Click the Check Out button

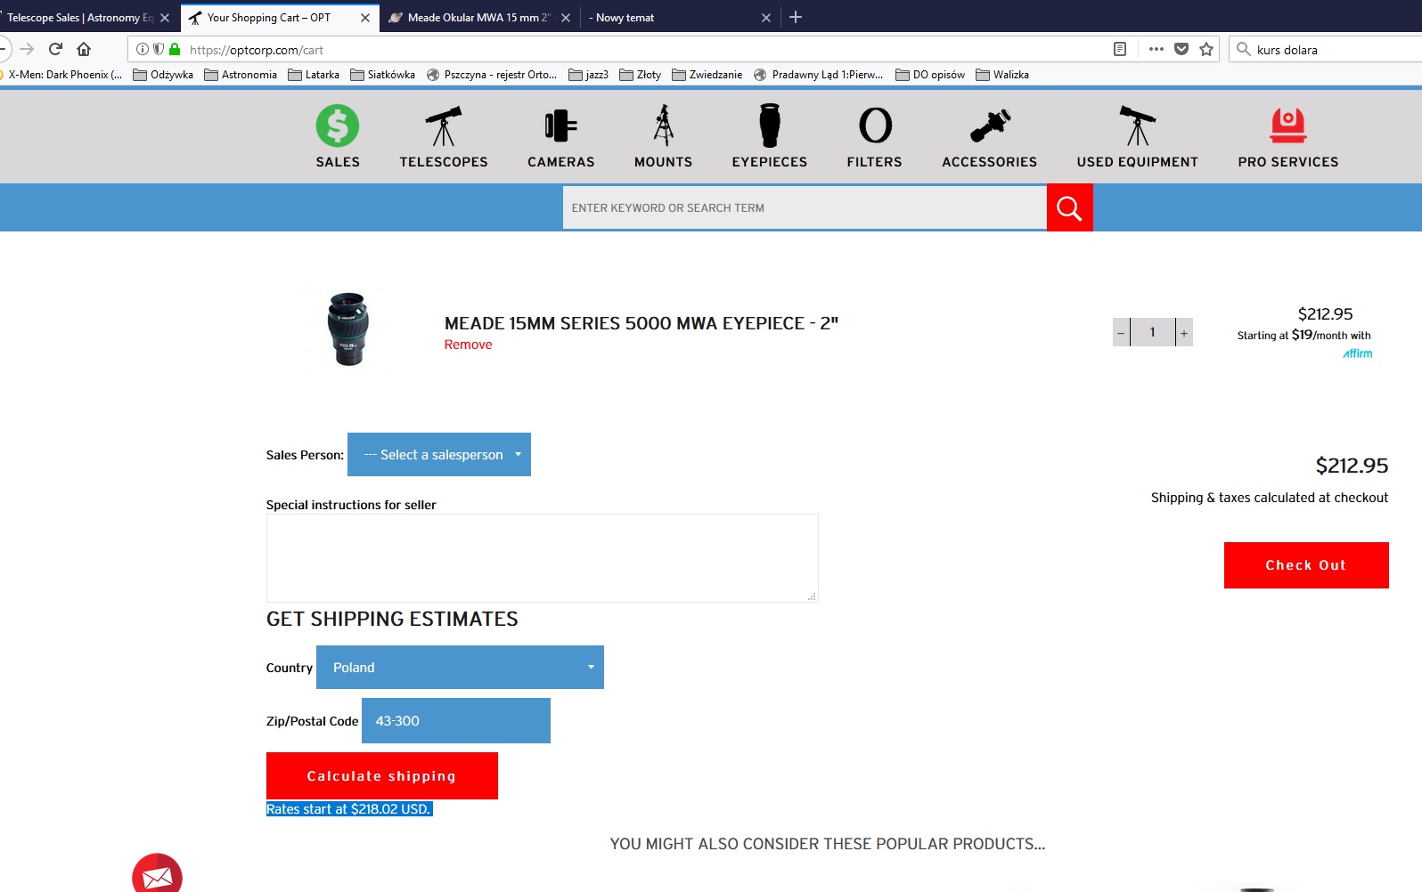pos(1306,565)
